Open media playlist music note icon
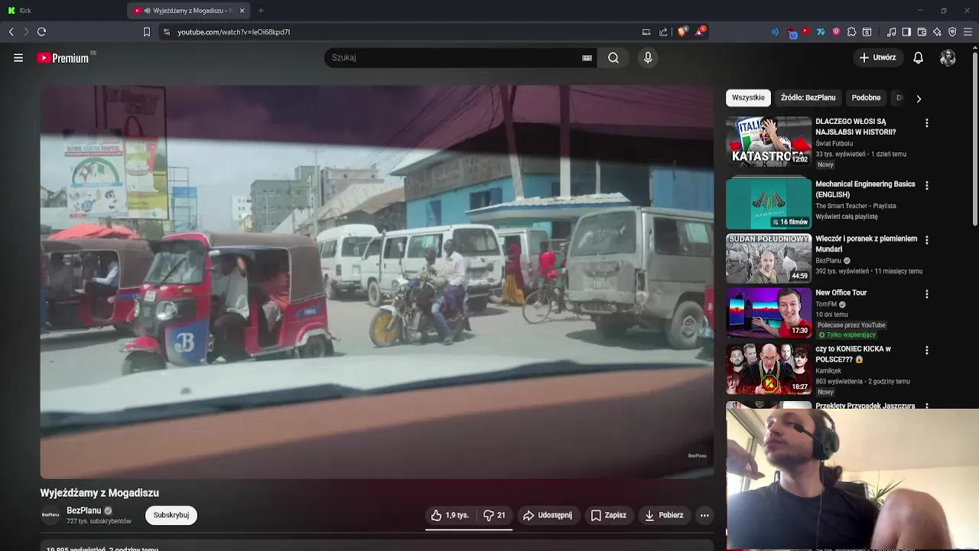 click(891, 31)
